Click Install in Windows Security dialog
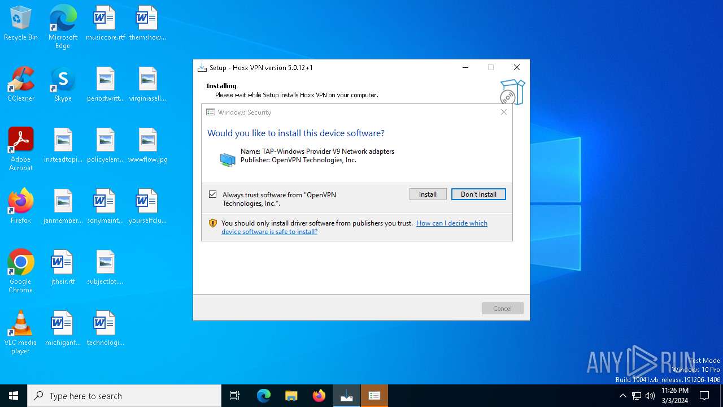Viewport: 723px width, 407px height. [428, 194]
